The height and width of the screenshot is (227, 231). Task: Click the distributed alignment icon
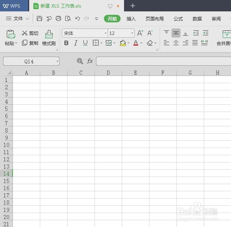204,43
